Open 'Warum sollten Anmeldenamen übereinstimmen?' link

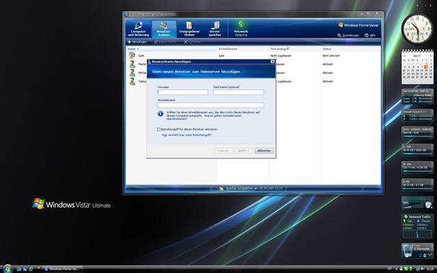pos(204,117)
